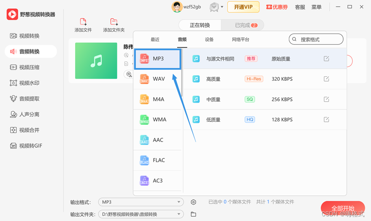Open output format settings gear icon
Image resolution: width=371 pixels, height=221 pixels.
pos(193,202)
